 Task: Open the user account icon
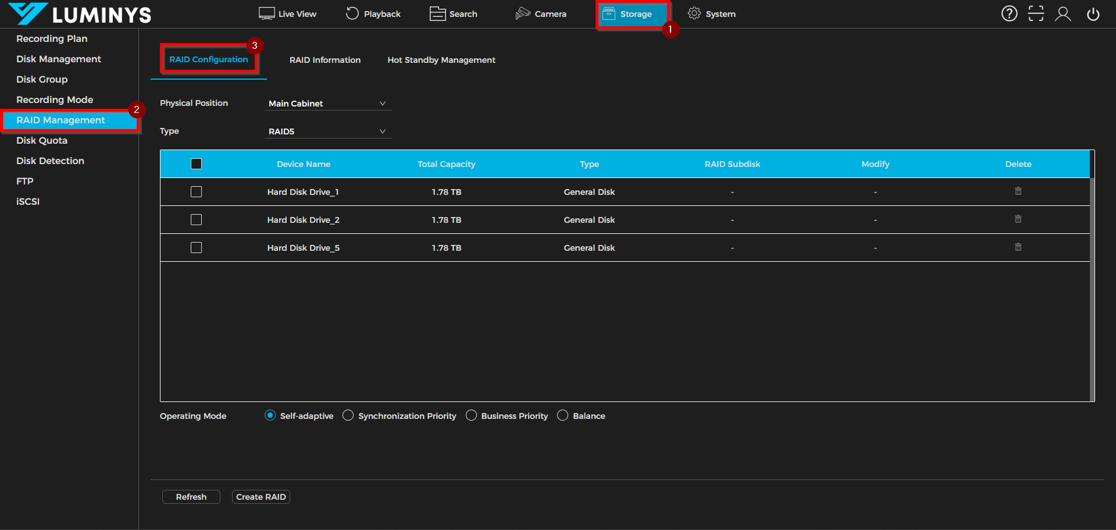tap(1062, 14)
